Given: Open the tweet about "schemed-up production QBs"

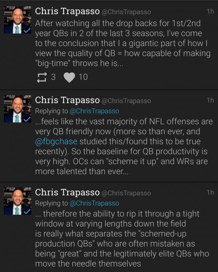Looking at the screenshot, I should pyautogui.click(x=123, y=239).
